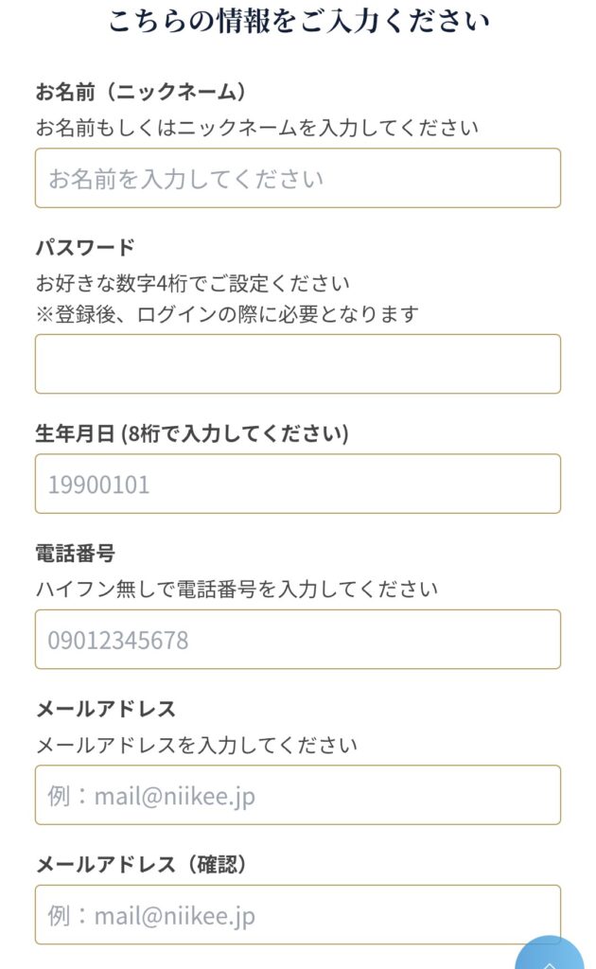The image size is (596, 969).
Task: Click helper text メールアドレスを入力してください
Action: pos(197,745)
